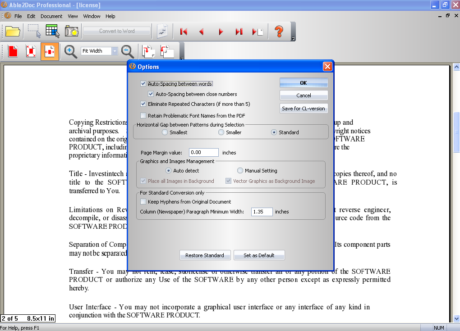Choose the table selection tool
Screen dimensions: 460x331
pyautogui.click(x=52, y=31)
